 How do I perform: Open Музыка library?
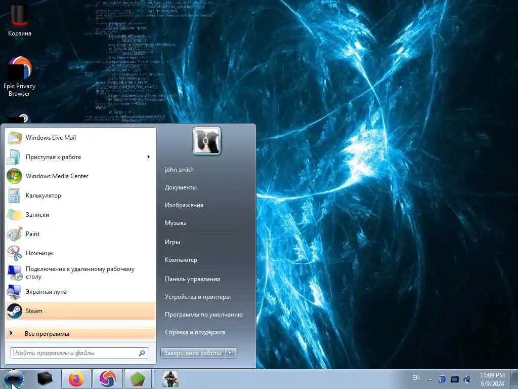click(176, 223)
